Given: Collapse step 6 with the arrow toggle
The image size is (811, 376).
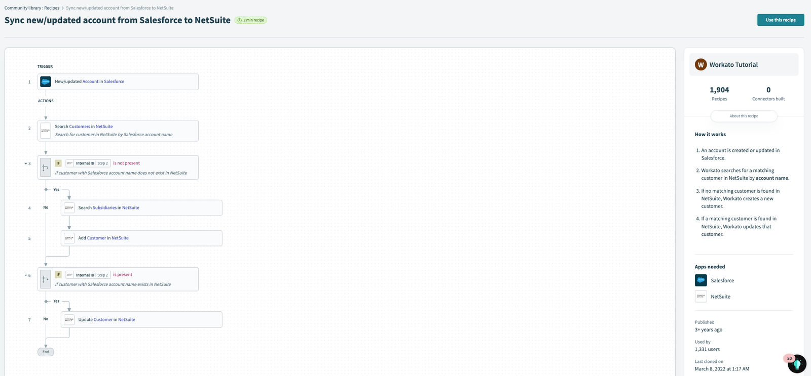Looking at the screenshot, I should [x=25, y=275].
